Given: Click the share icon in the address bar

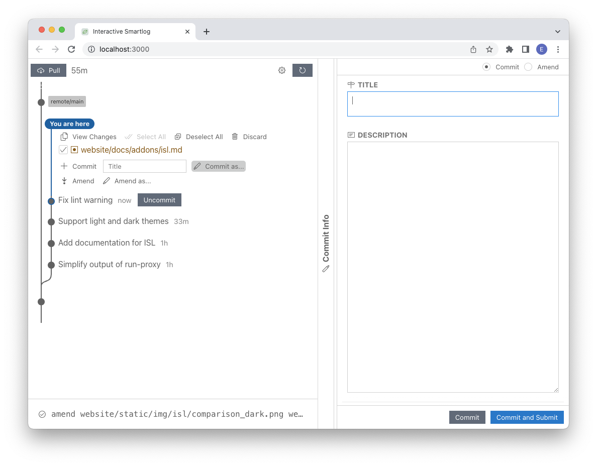Looking at the screenshot, I should point(473,49).
